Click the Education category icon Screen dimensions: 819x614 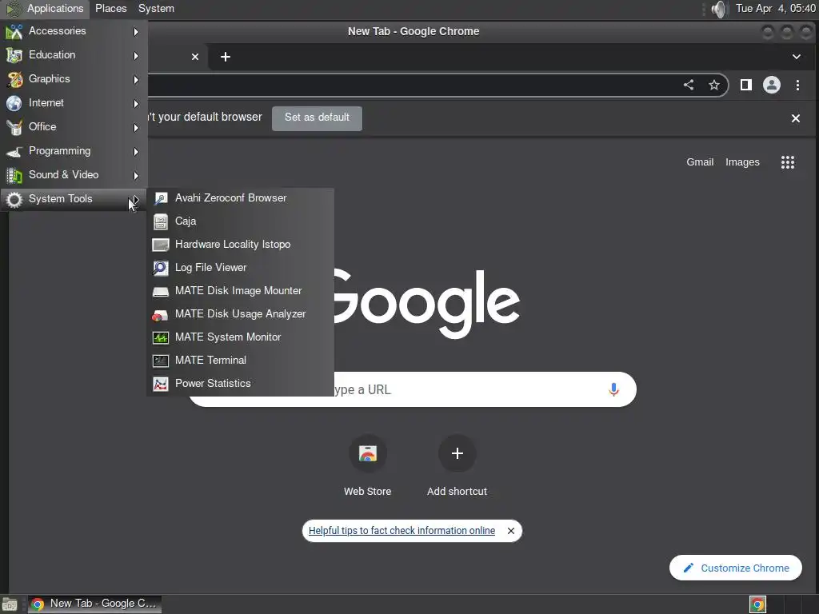14,55
